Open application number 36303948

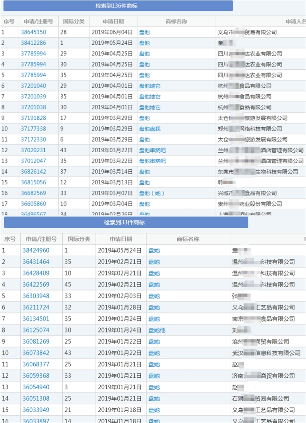point(36,296)
